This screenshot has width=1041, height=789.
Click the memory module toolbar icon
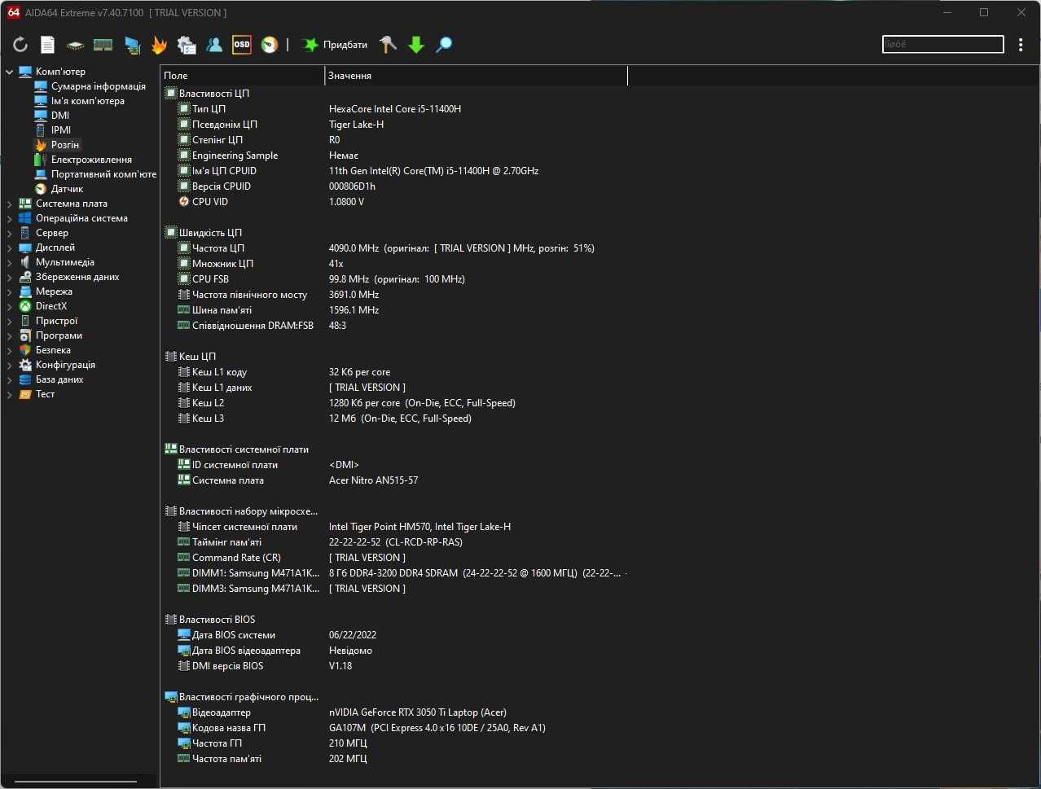(103, 45)
